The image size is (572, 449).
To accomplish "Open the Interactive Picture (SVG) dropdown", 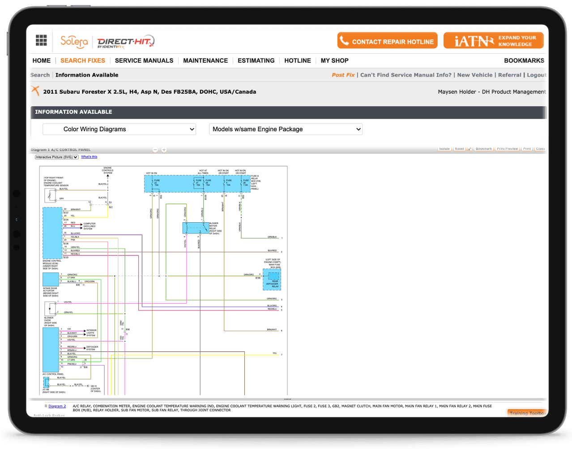I will (57, 157).
